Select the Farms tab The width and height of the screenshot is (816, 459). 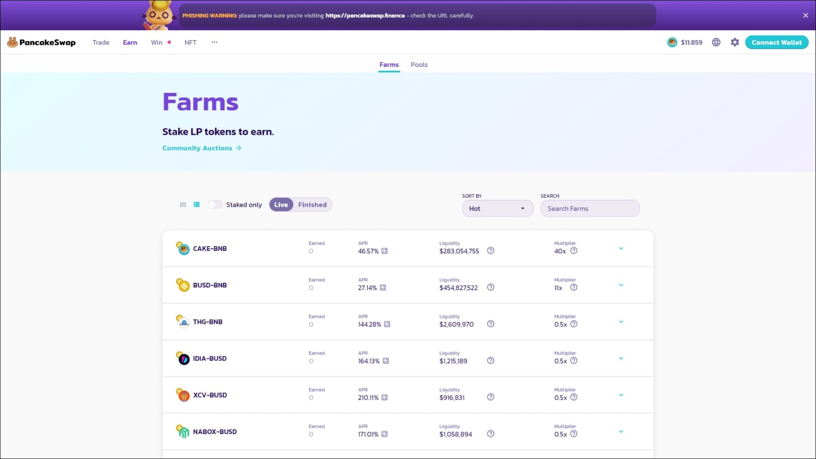pyautogui.click(x=389, y=65)
